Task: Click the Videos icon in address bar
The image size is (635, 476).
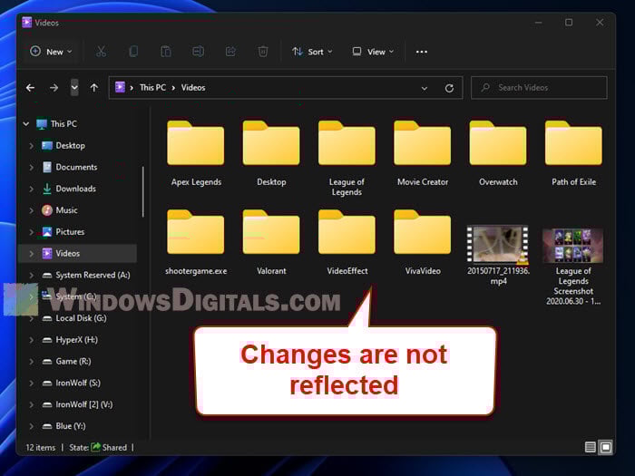Action: (x=120, y=87)
